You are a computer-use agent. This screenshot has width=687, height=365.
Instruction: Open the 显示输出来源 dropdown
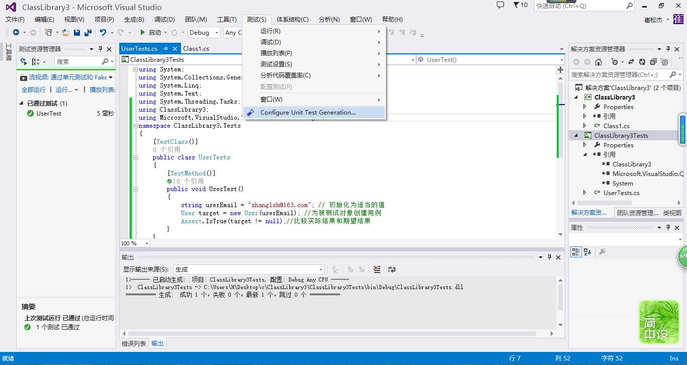tap(249, 269)
